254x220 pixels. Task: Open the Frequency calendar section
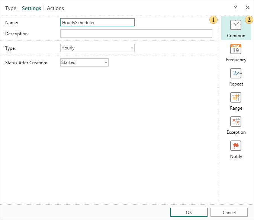pyautogui.click(x=236, y=53)
